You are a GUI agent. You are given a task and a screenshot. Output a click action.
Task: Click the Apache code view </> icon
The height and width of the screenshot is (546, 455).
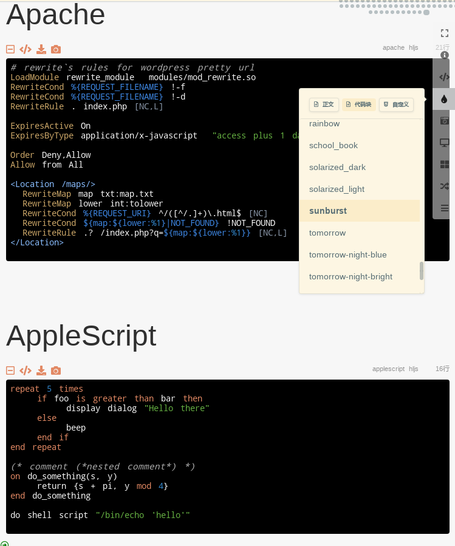click(26, 49)
